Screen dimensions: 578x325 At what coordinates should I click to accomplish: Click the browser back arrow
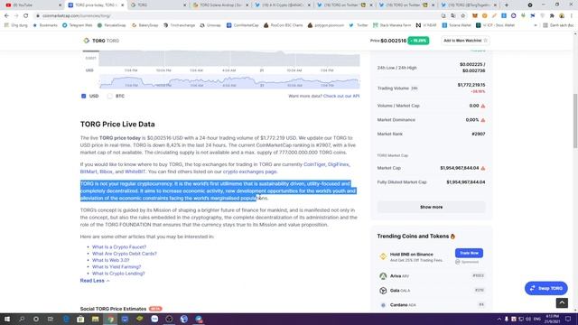tap(6, 16)
